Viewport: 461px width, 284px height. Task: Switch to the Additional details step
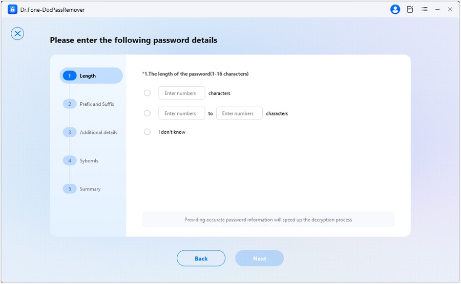click(x=98, y=132)
